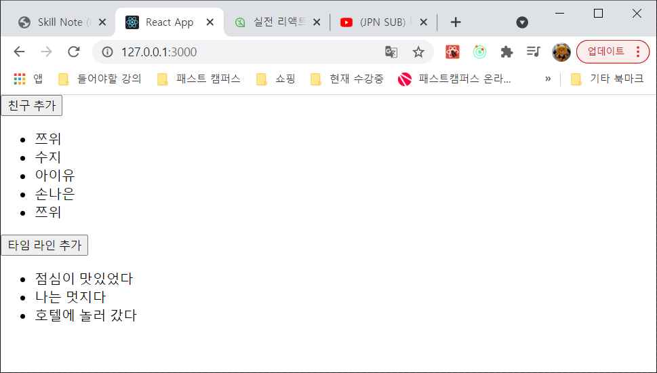Click the 타임 라인 추가 button
Image resolution: width=657 pixels, height=373 pixels.
(x=45, y=246)
